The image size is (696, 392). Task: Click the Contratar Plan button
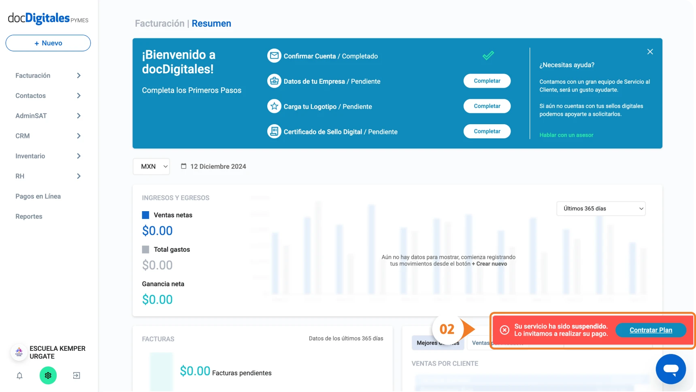651,330
